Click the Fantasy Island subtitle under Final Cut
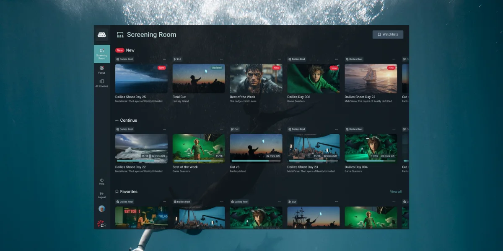 [181, 101]
